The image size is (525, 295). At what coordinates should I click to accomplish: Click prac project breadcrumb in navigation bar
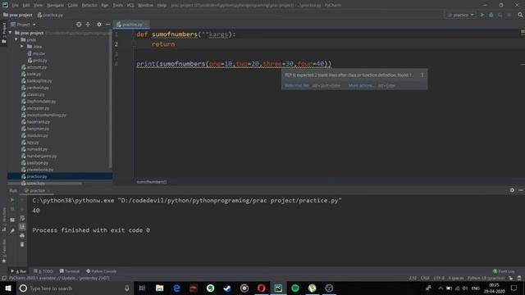point(18,15)
